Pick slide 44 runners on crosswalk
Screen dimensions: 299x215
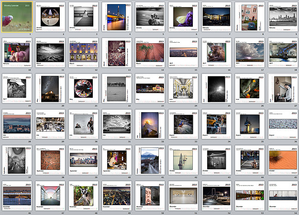(250, 160)
